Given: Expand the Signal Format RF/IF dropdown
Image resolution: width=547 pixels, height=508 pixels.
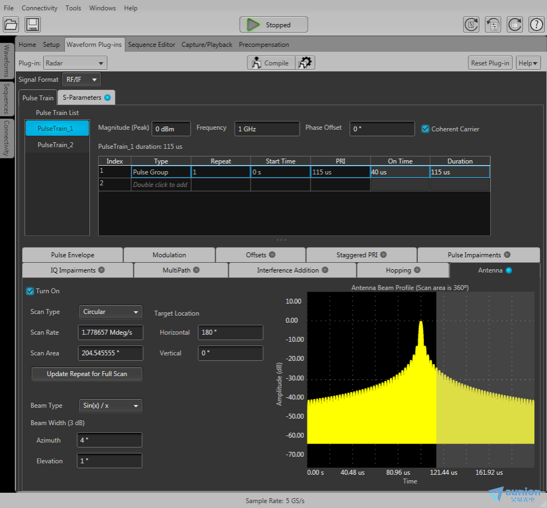Looking at the screenshot, I should click(x=82, y=80).
